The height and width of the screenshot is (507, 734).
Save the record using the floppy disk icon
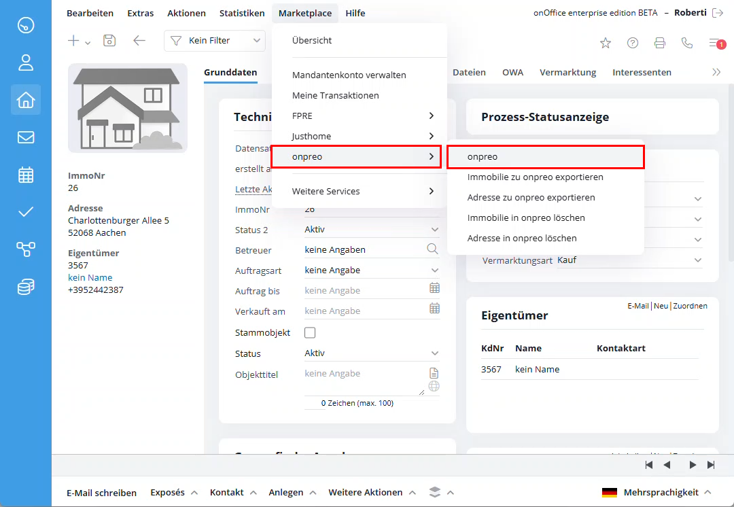pyautogui.click(x=109, y=41)
